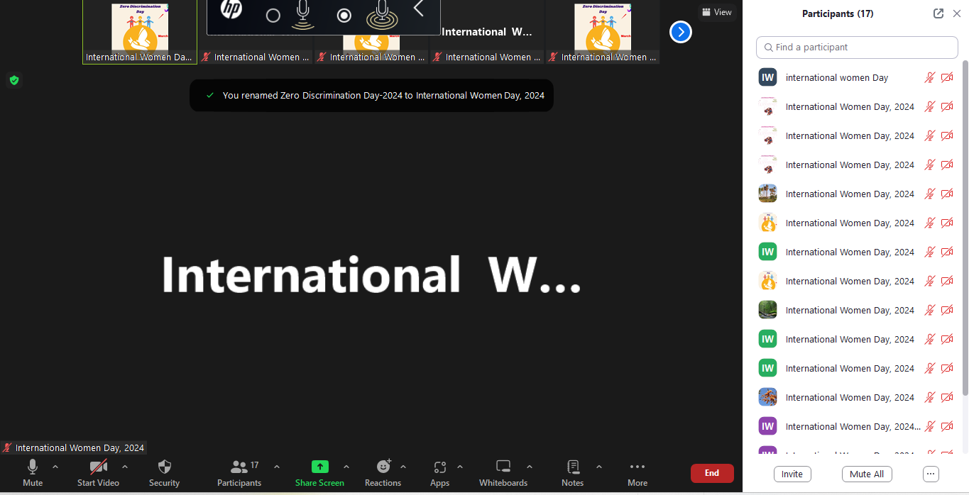
Task: Open the Apps panel
Action: [x=439, y=472]
